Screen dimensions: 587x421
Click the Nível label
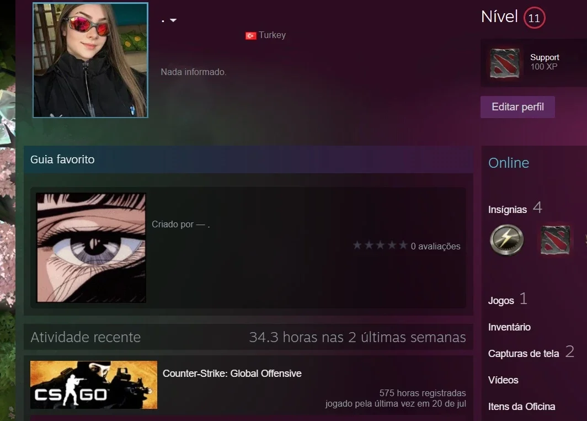point(499,17)
